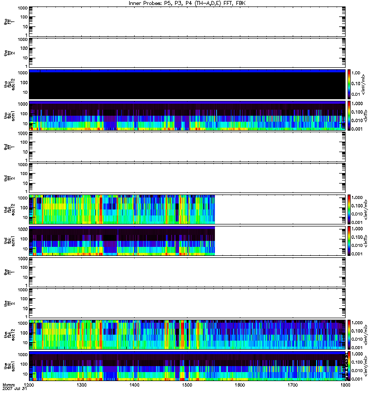Click the 1000 y-tick of tha fft 1 panel
Viewport: 374px width, 399px height.
coord(22,8)
